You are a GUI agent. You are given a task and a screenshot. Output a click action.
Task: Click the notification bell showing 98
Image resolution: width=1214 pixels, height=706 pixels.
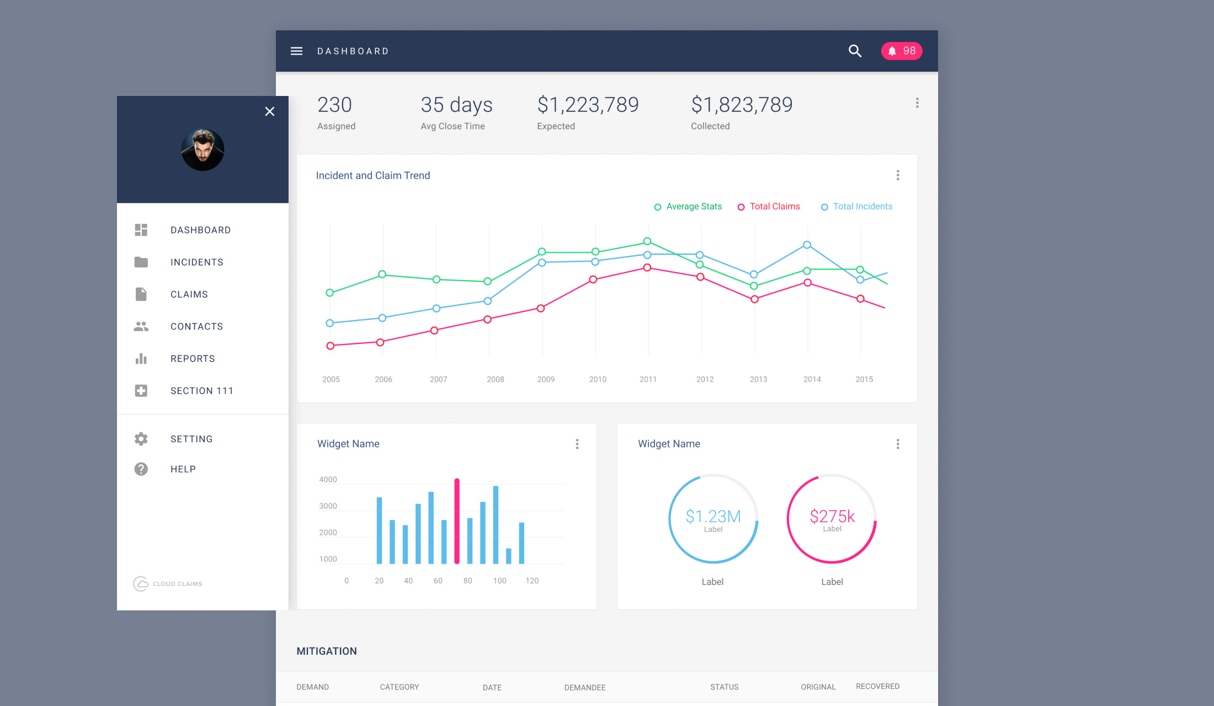(x=902, y=51)
